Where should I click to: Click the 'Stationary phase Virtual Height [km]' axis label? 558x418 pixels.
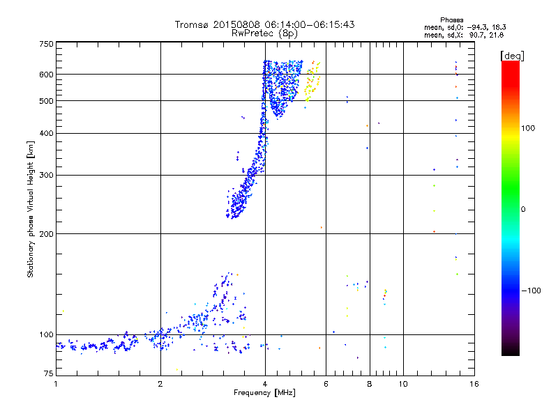tap(31, 209)
